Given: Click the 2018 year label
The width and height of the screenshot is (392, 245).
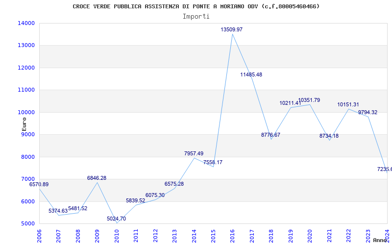Looking at the screenshot, I should coord(271,236).
